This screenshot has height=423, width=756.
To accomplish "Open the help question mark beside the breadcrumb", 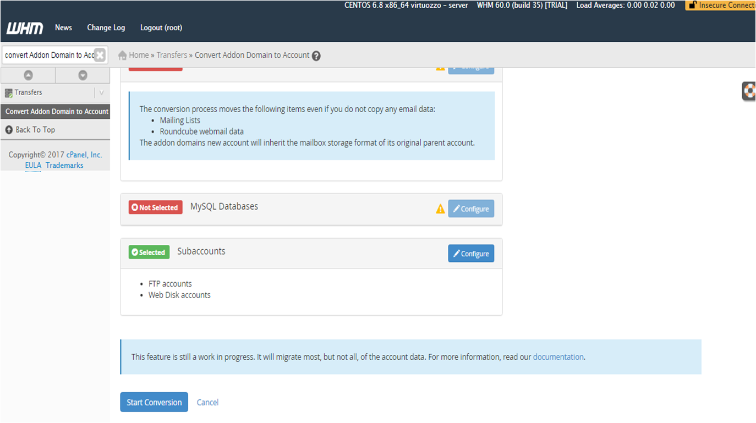I will pyautogui.click(x=316, y=56).
